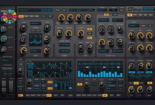Toggle the EQ enable button
Viewport: 155px width, 105px height.
(x=150, y=83)
